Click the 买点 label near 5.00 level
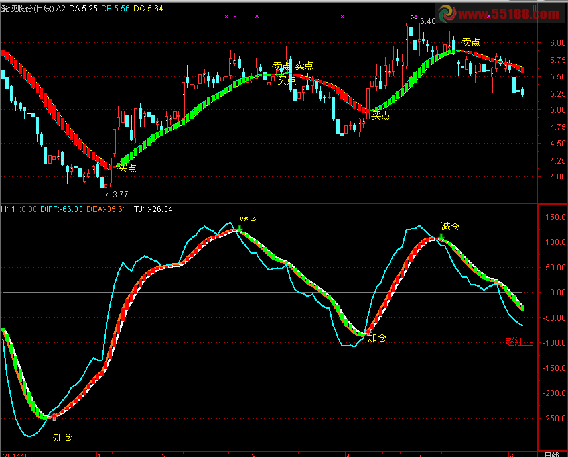Image resolution: width=568 pixels, height=457 pixels. pyautogui.click(x=381, y=116)
